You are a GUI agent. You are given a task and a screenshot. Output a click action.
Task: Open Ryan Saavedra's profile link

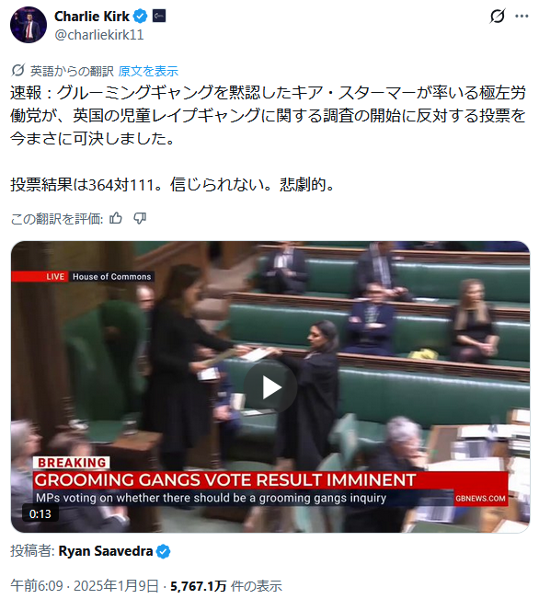pos(106,551)
